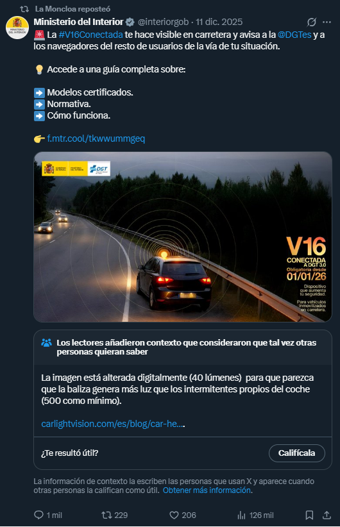This screenshot has width=340, height=527.
Task: Open the f.mtr.cool/tkwwummgeq link
Action: (96, 138)
